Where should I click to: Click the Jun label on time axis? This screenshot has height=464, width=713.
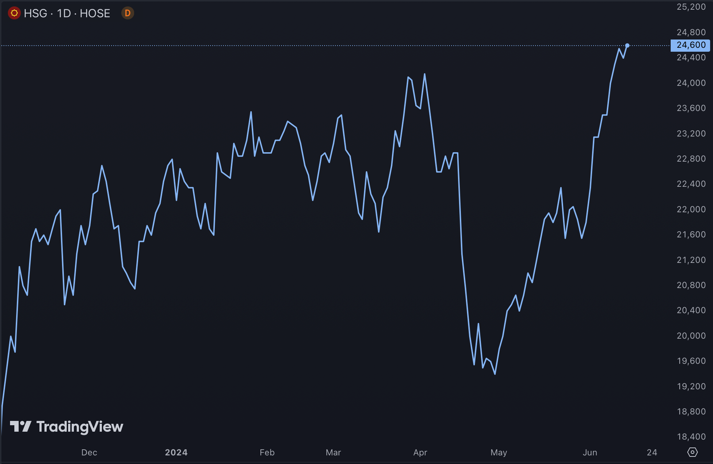pos(590,453)
